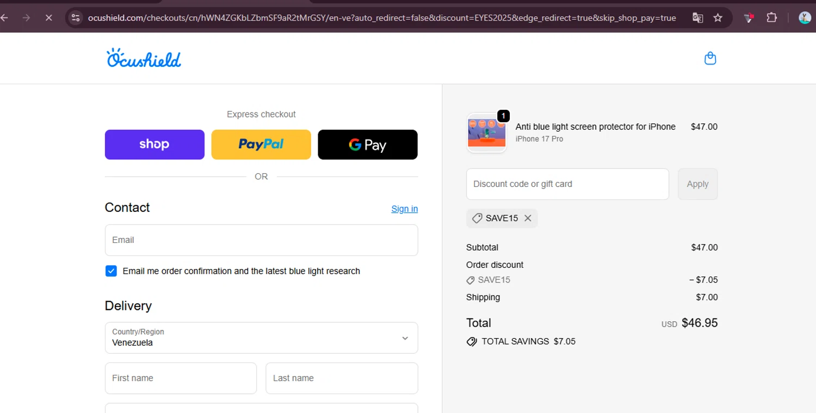Click the Contact section heading
Image resolution: width=816 pixels, height=413 pixels.
coord(127,208)
